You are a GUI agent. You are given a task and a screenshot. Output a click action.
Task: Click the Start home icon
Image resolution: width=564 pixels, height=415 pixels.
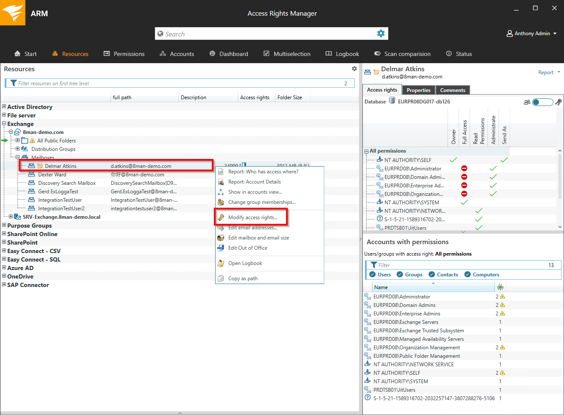coord(17,54)
